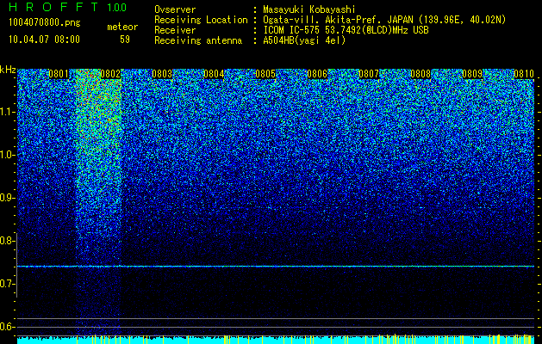The image size is (542, 344).
Task: Click the 0804 time marker
Action: coord(214,74)
